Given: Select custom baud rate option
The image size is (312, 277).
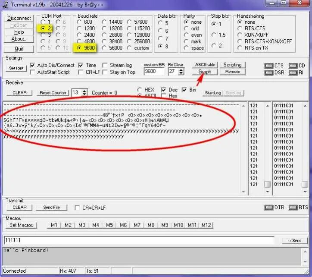Looking at the screenshot, I should (129, 48).
